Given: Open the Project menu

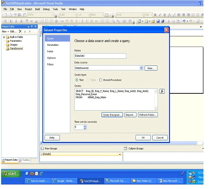Looking at the screenshot, I should 28,9.
